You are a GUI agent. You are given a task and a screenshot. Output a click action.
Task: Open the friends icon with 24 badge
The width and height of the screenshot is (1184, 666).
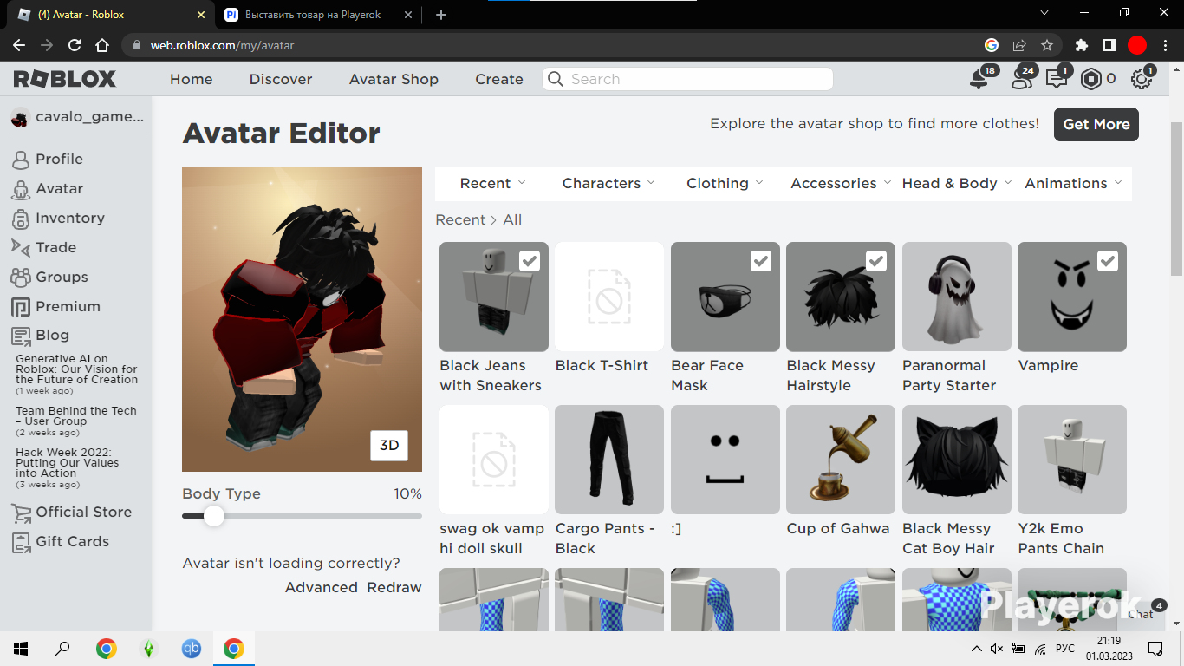point(1022,79)
